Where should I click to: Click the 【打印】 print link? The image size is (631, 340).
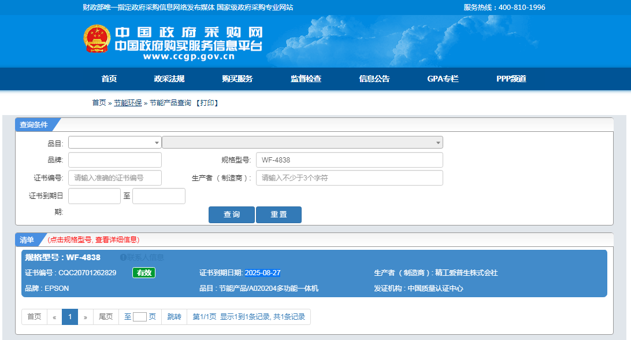[x=207, y=103]
